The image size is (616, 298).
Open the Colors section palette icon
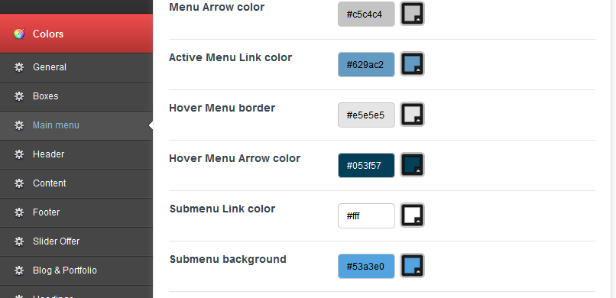[19, 34]
